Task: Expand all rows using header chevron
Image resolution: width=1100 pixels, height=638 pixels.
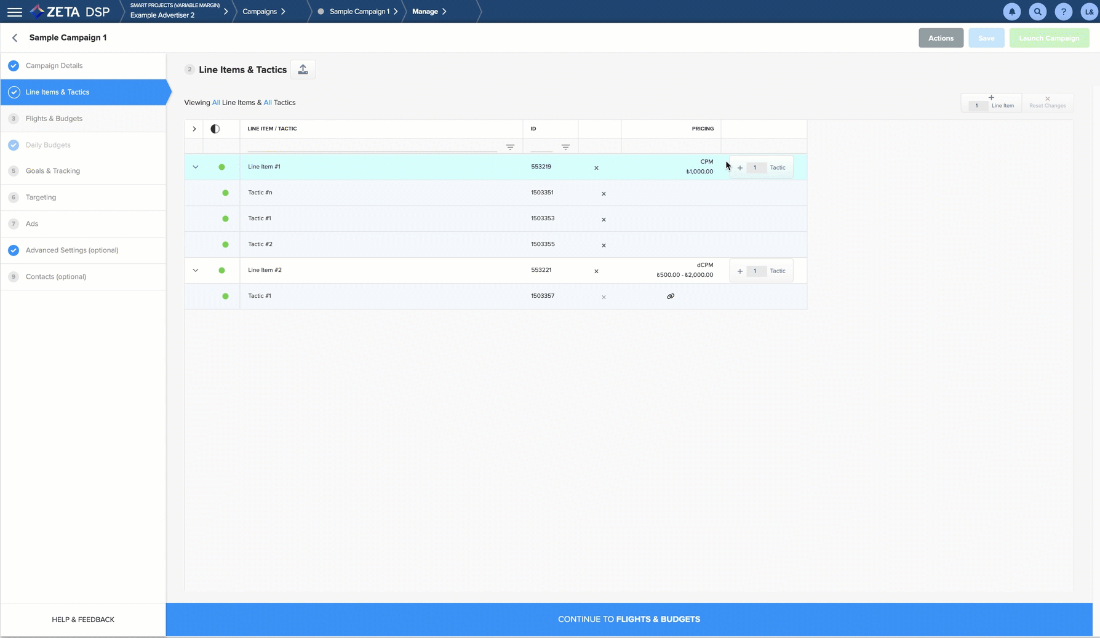Action: tap(194, 129)
